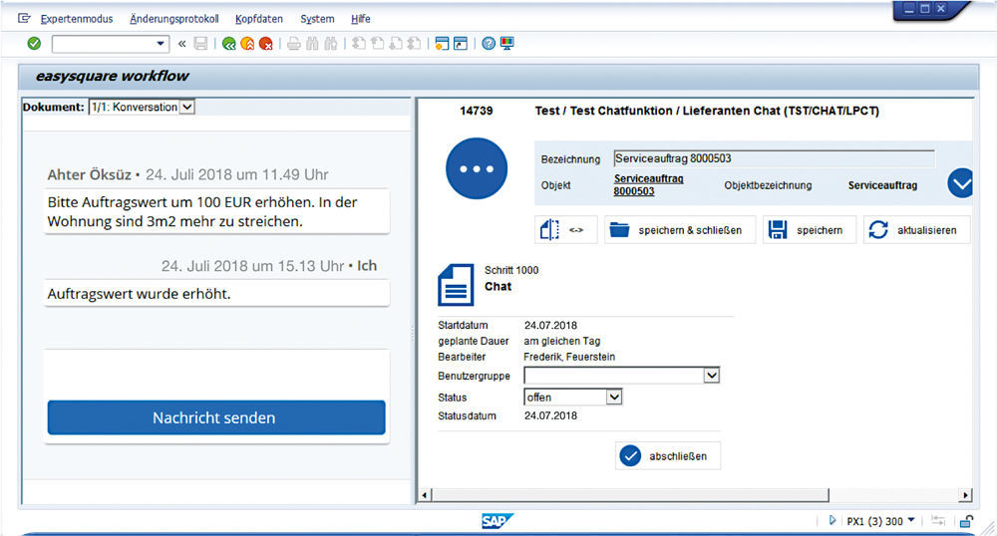This screenshot has height=536, width=997.
Task: Click the Nachricht senden button
Action: [215, 417]
